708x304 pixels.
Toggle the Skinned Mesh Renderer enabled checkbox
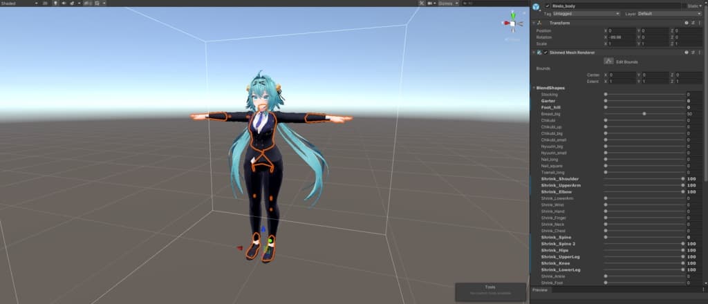coord(546,53)
